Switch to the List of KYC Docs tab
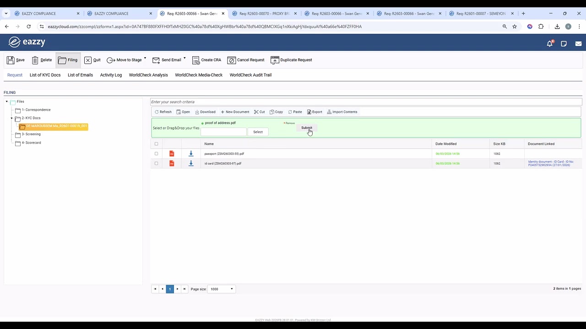586x329 pixels. tap(45, 75)
